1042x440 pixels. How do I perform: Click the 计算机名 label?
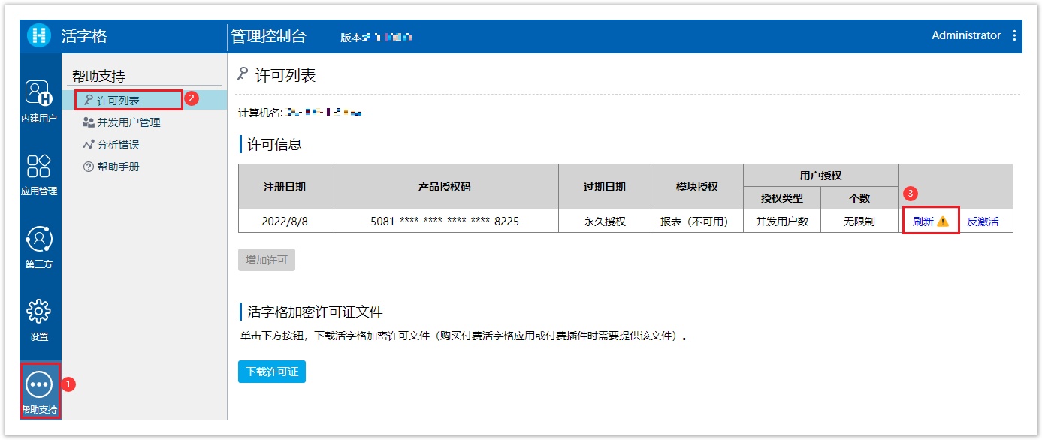click(x=260, y=113)
